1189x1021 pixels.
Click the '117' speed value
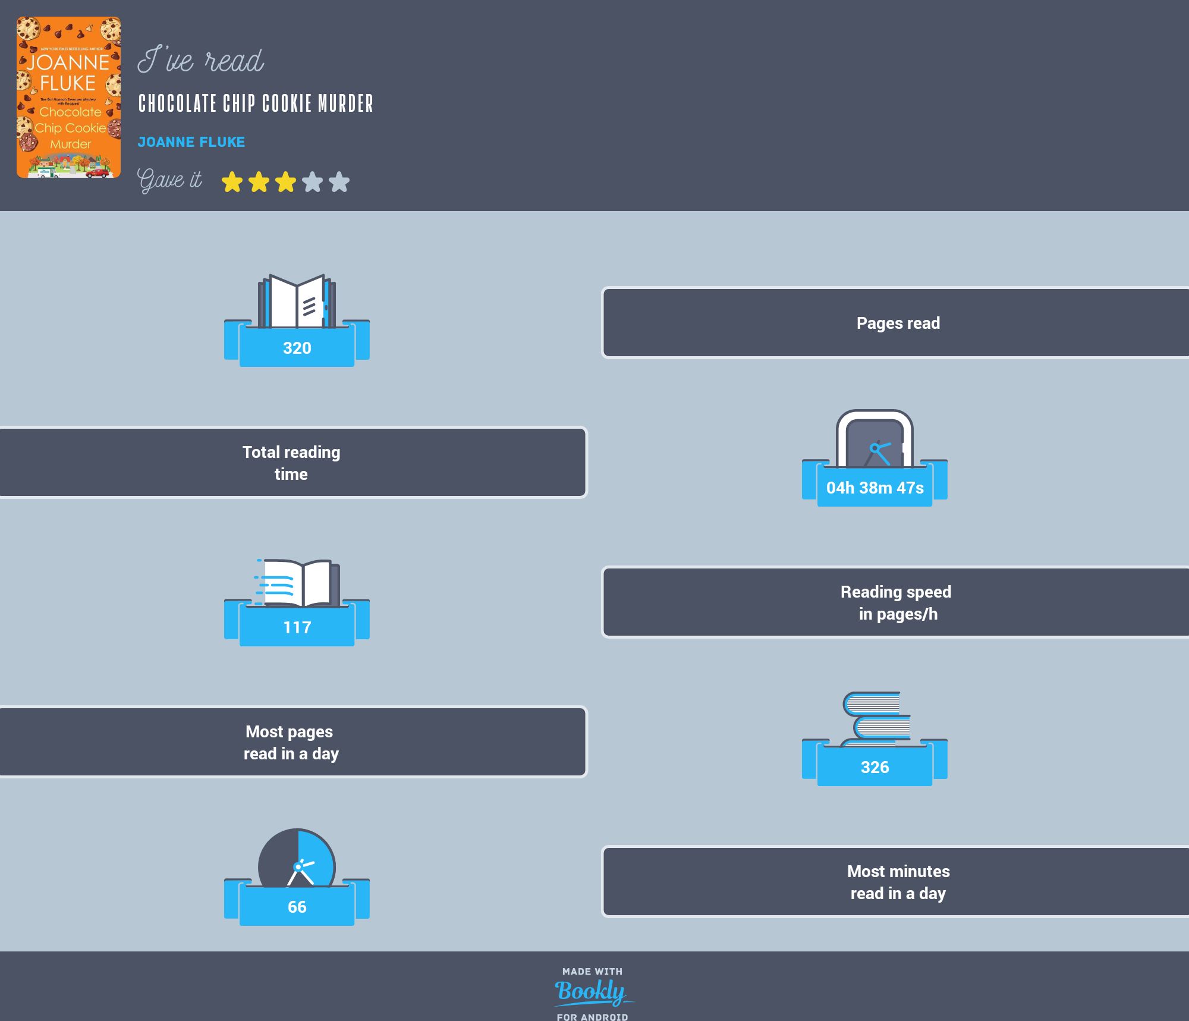297,627
